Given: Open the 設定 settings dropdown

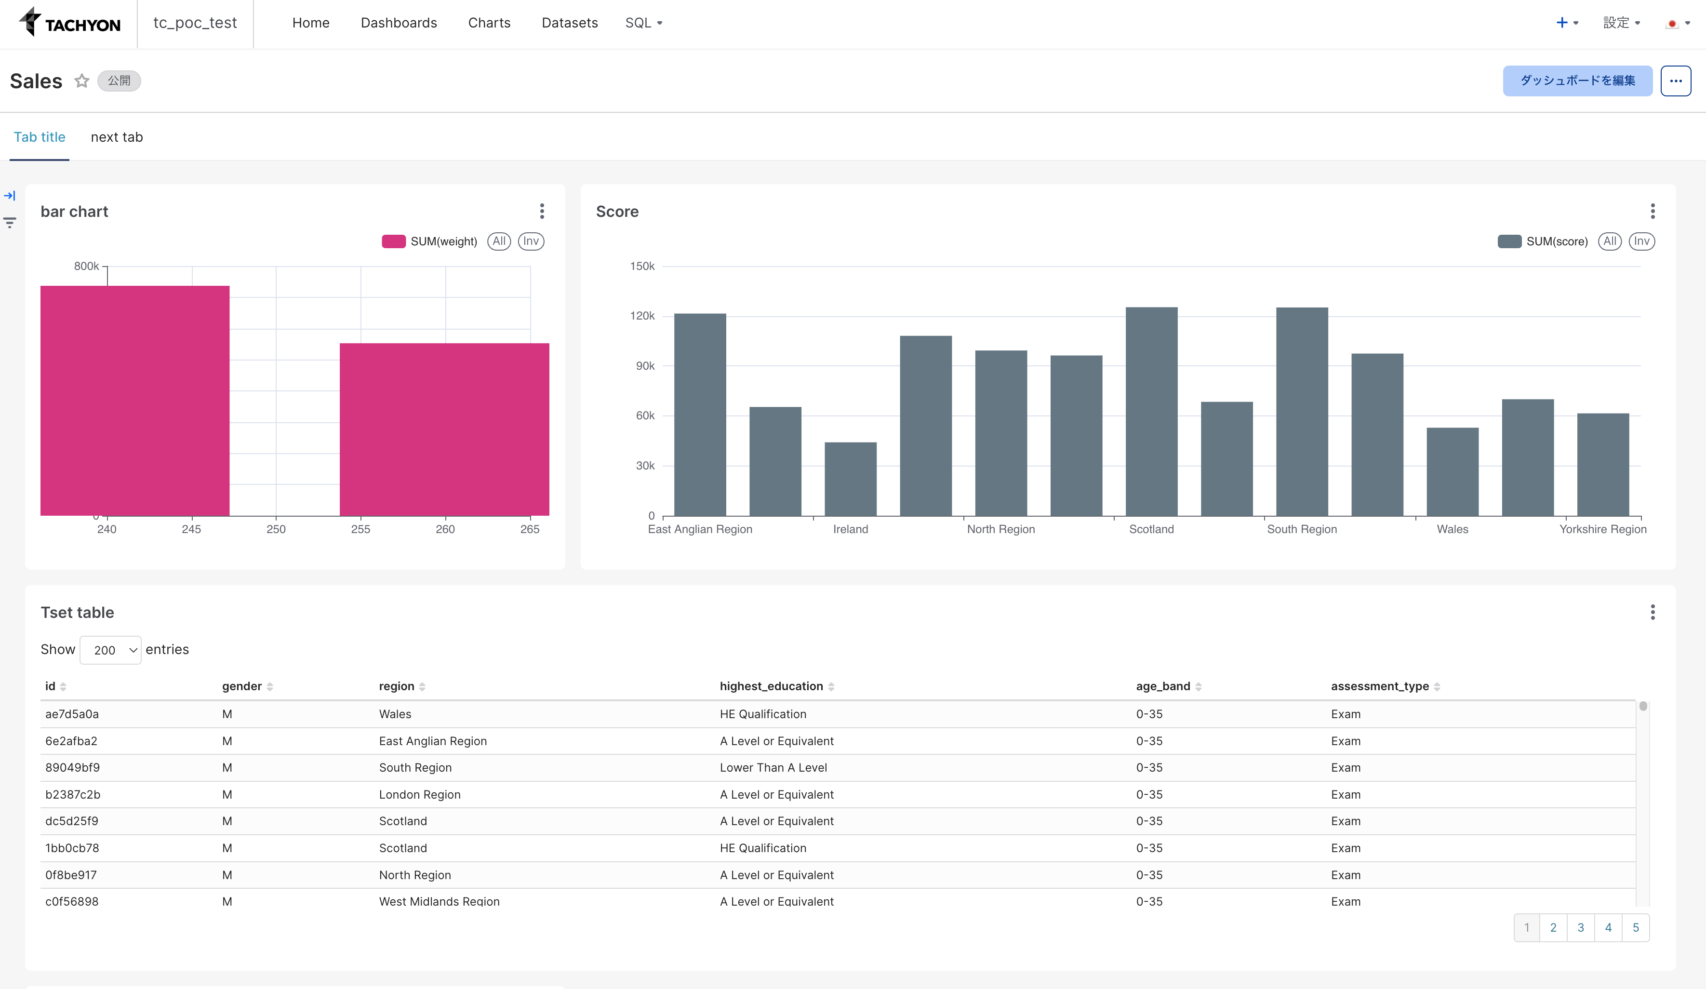Looking at the screenshot, I should pos(1621,22).
